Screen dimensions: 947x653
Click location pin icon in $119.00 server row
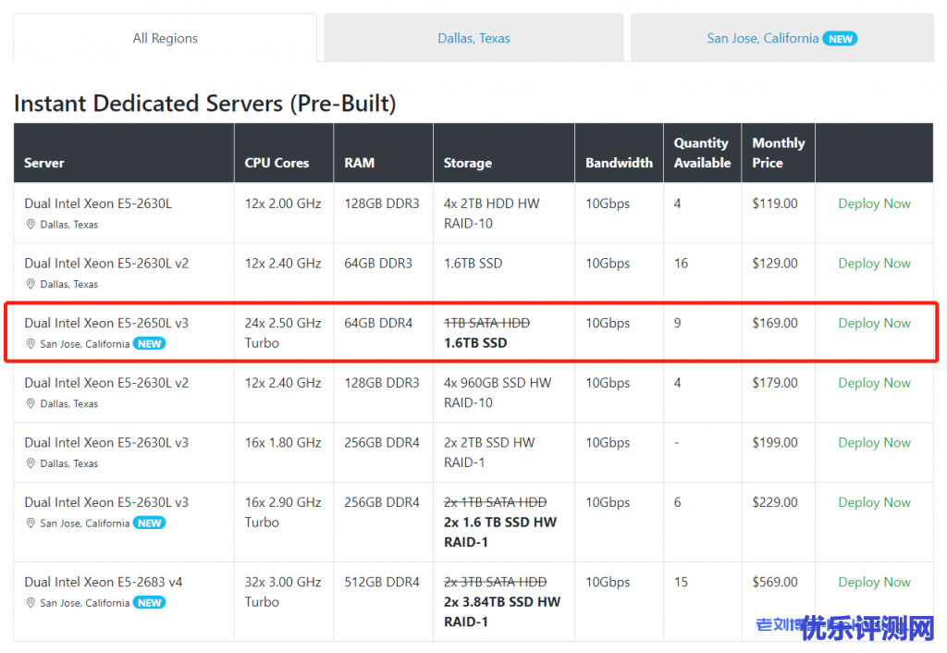tap(31, 225)
